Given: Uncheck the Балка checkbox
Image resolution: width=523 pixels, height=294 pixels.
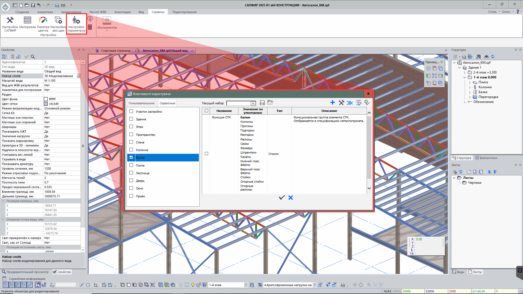Looking at the screenshot, I should point(131,157).
